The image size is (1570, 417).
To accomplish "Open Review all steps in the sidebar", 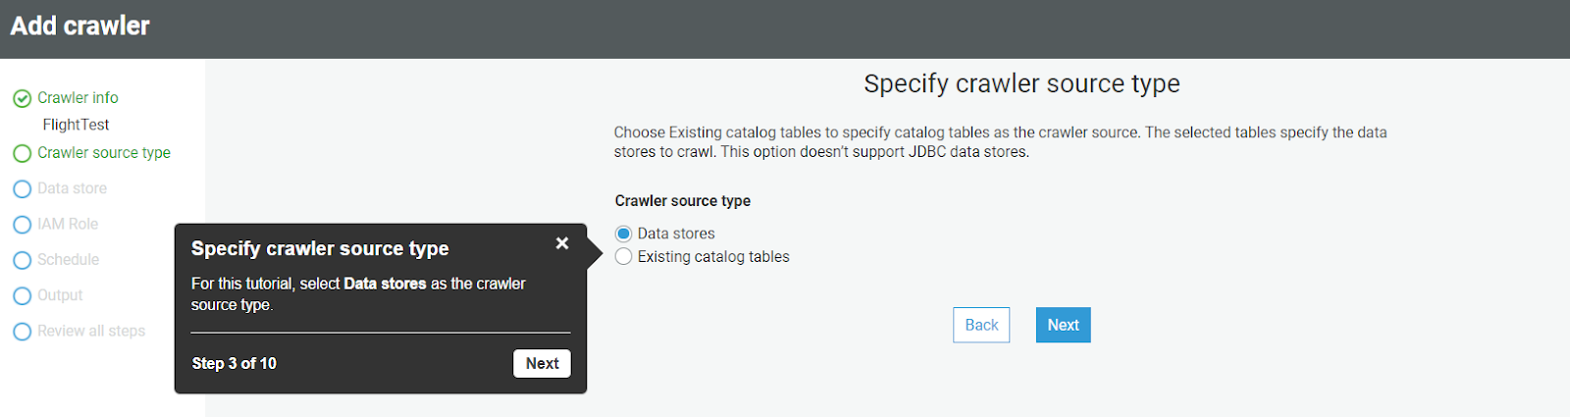I will point(91,332).
